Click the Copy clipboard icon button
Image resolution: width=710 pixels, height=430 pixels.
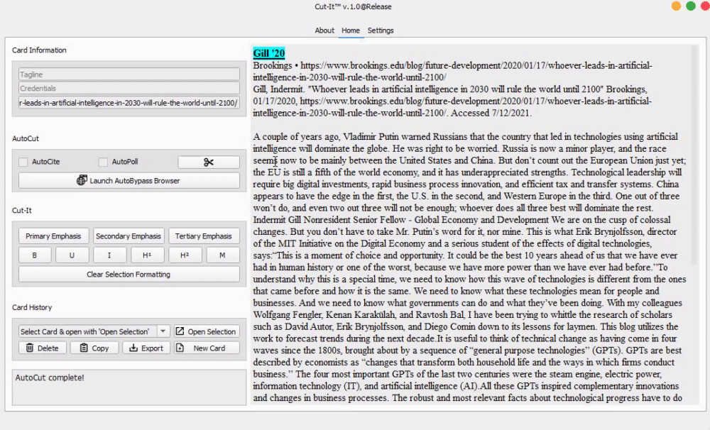tap(94, 348)
